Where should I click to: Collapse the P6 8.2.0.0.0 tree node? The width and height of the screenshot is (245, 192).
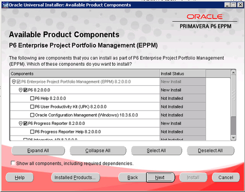pos(21,90)
